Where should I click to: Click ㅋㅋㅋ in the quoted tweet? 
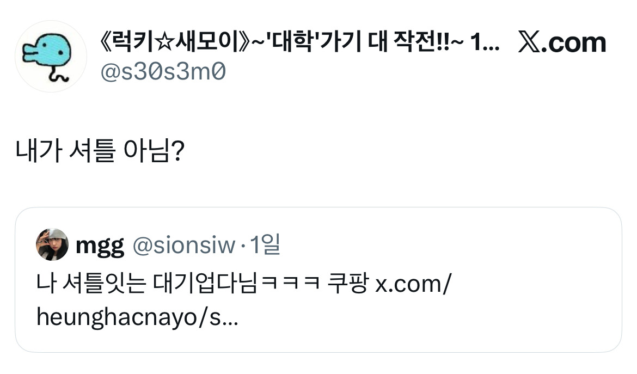291,283
